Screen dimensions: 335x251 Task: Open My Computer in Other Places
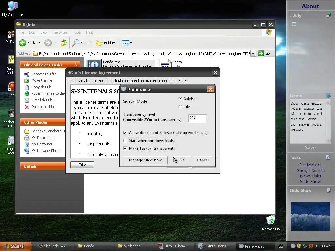click(42, 144)
